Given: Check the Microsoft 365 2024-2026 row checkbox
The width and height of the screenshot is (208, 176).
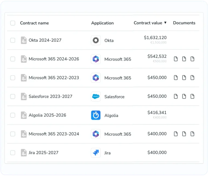Looking at the screenshot, I should pyautogui.click(x=13, y=59).
